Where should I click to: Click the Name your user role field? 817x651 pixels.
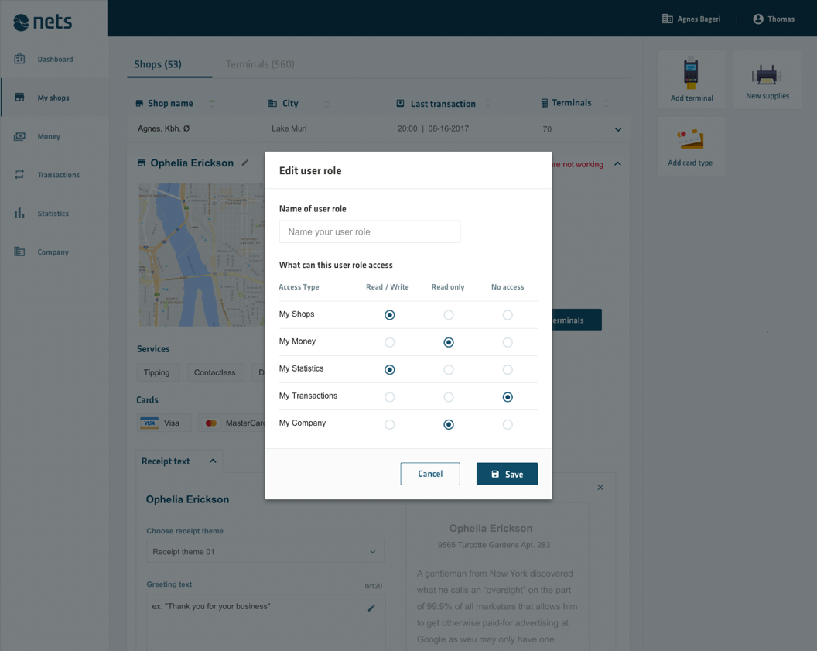click(370, 232)
